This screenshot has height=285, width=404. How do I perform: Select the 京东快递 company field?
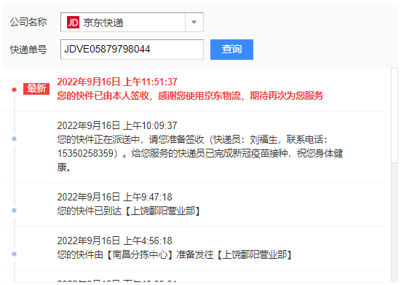132,23
